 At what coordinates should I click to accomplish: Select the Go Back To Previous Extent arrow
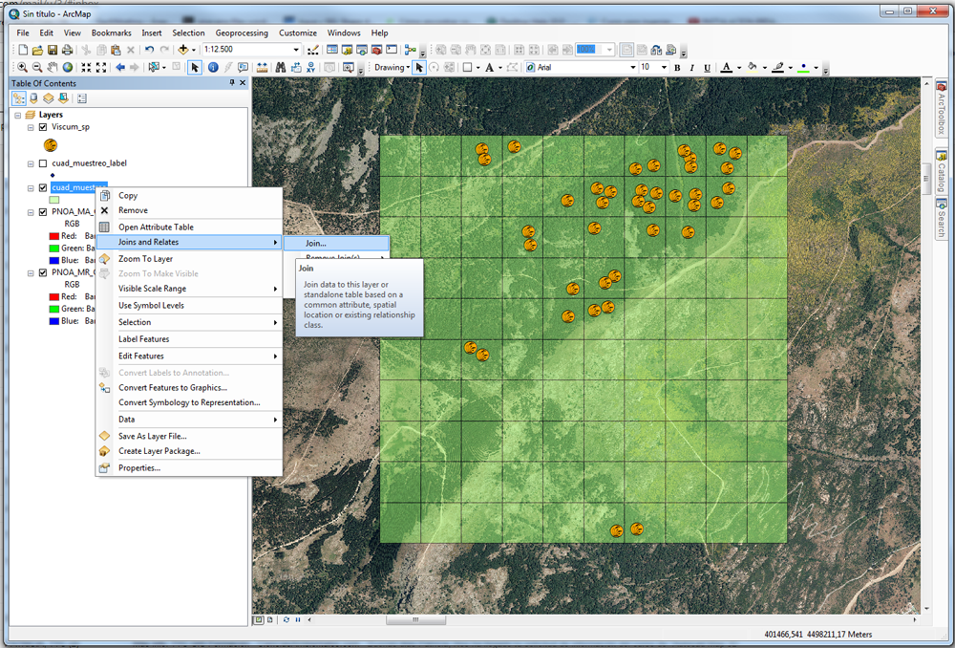point(120,67)
